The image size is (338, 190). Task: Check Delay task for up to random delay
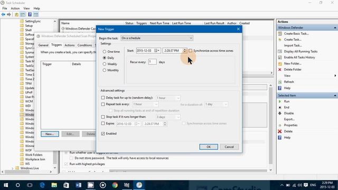(x=103, y=98)
